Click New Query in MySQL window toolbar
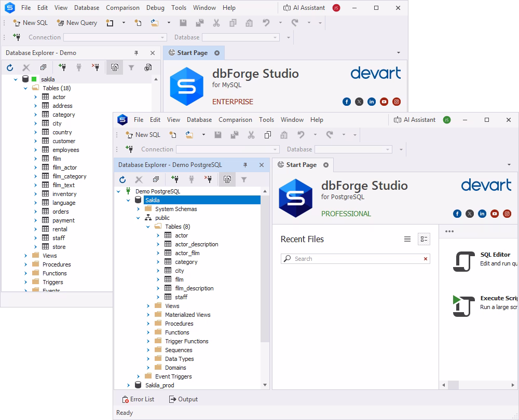 [x=77, y=23]
